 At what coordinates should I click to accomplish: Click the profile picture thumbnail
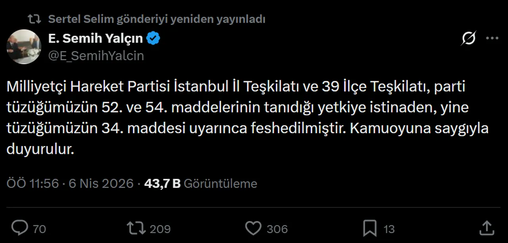(24, 46)
